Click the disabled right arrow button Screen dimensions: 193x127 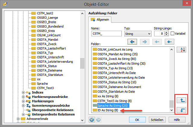pyautogui.click(x=145, y=42)
